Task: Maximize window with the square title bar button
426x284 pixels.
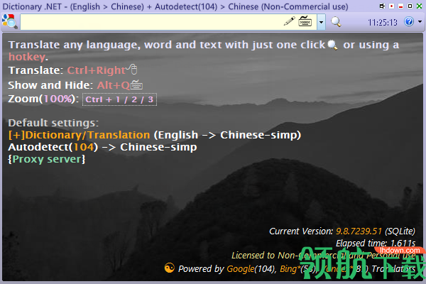Action: pos(410,6)
